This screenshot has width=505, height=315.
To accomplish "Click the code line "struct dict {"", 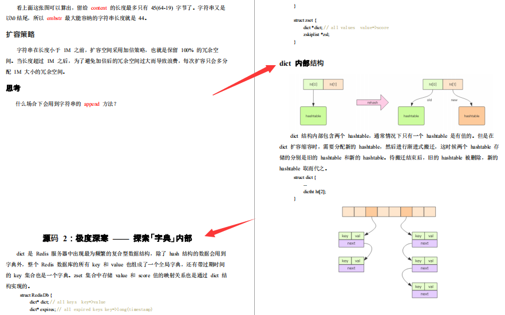I will click(305, 177).
